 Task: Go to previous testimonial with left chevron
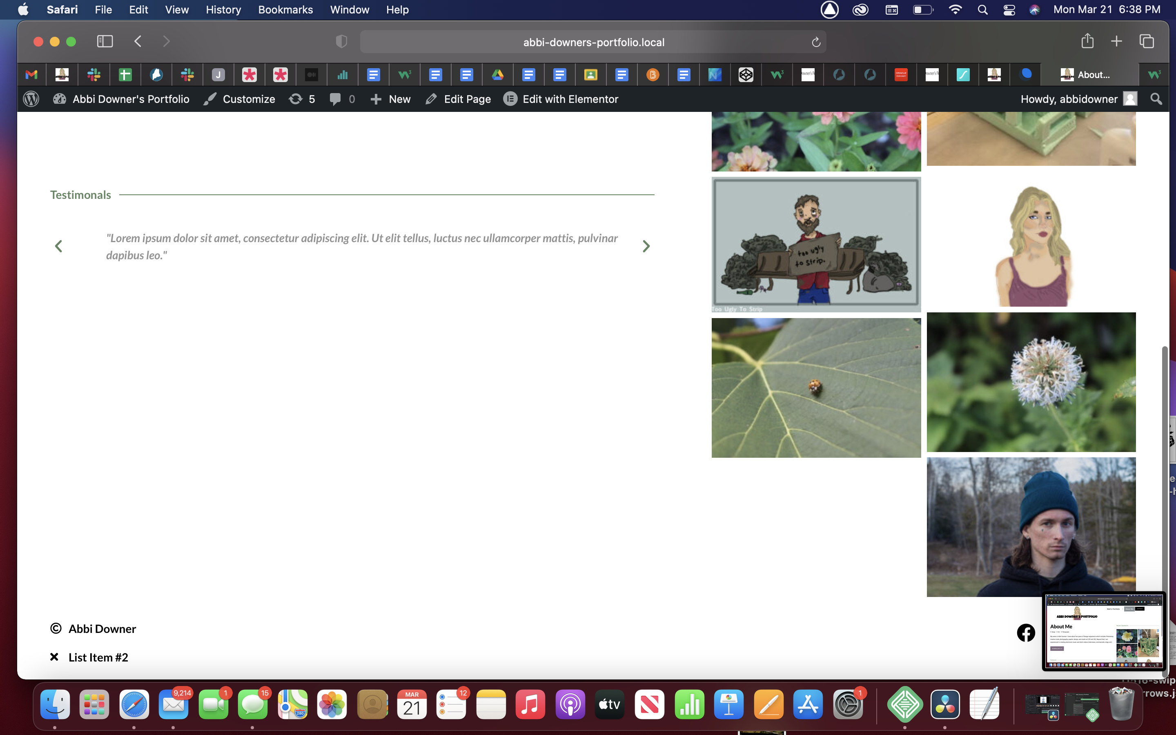point(58,247)
